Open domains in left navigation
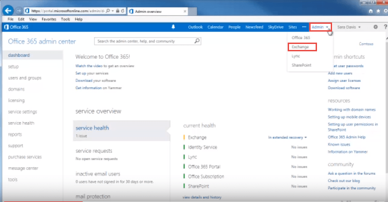The image size is (388, 202). pyautogui.click(x=16, y=89)
